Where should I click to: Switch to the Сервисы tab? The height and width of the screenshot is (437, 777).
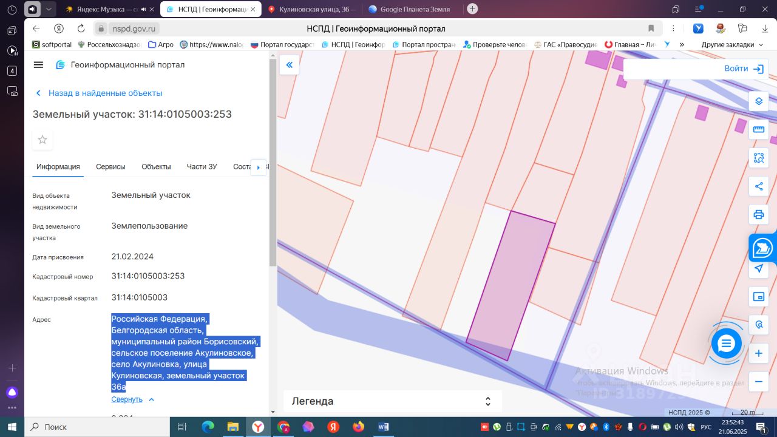click(x=110, y=167)
